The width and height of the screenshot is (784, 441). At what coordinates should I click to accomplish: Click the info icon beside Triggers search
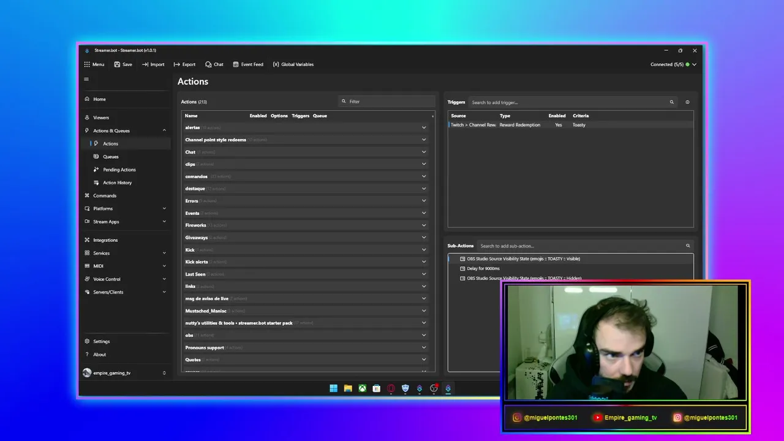[x=687, y=102]
